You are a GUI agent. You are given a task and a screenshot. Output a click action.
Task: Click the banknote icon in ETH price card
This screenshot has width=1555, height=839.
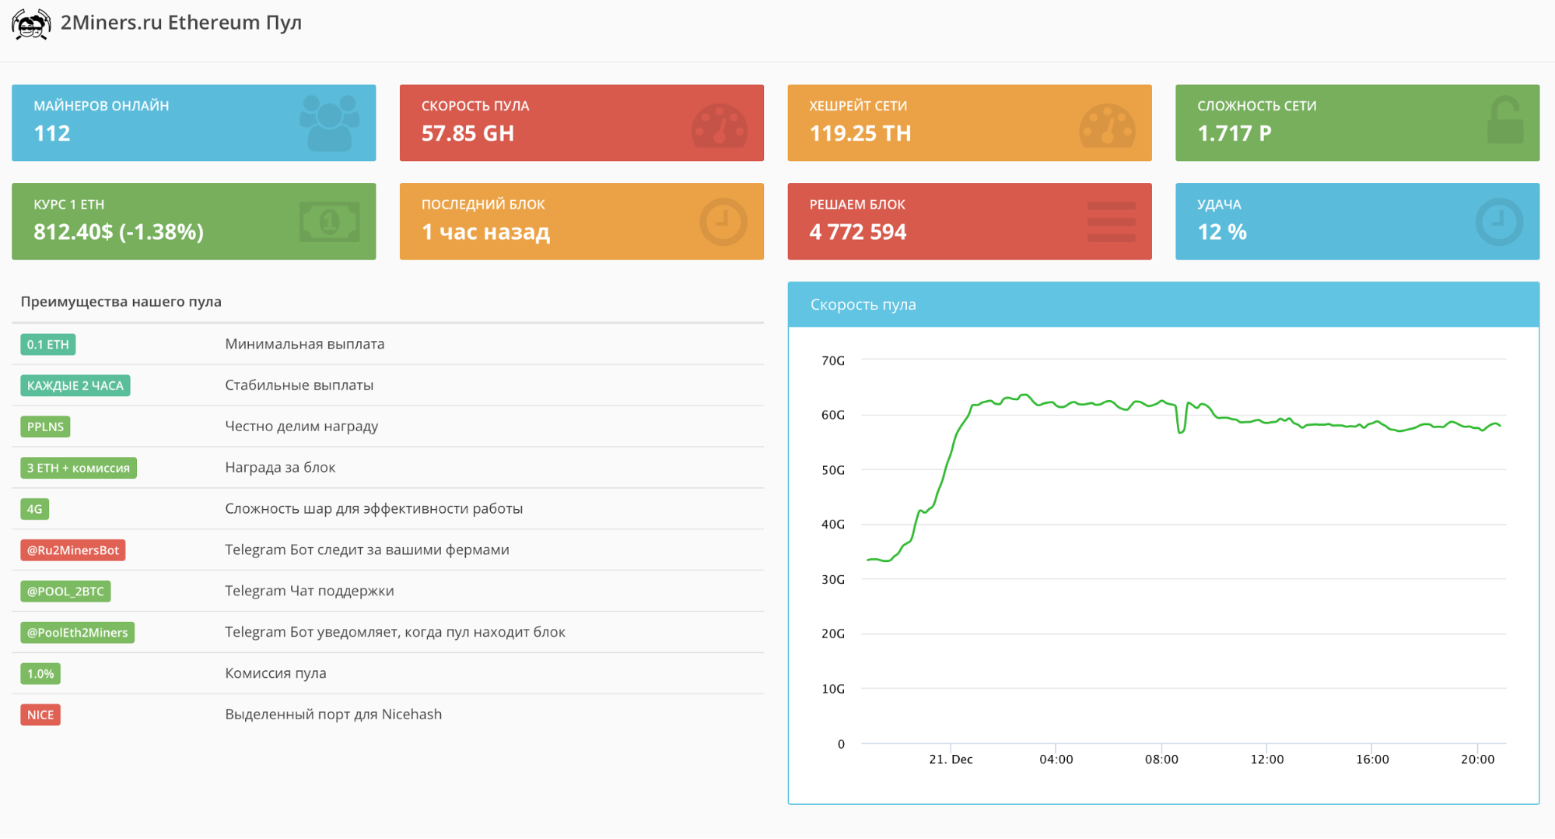click(329, 222)
